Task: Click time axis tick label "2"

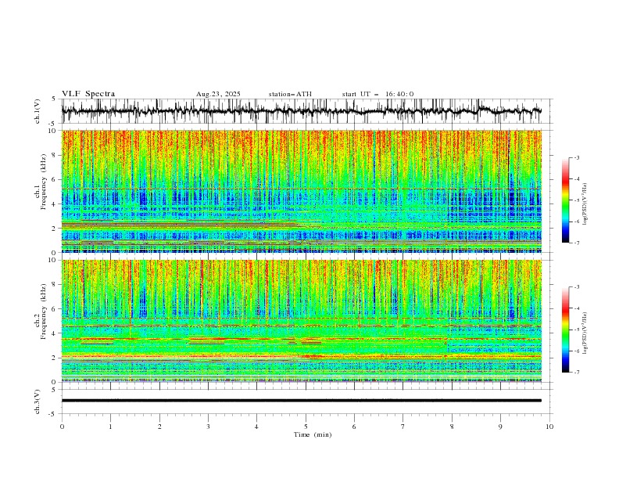Action: point(159,427)
